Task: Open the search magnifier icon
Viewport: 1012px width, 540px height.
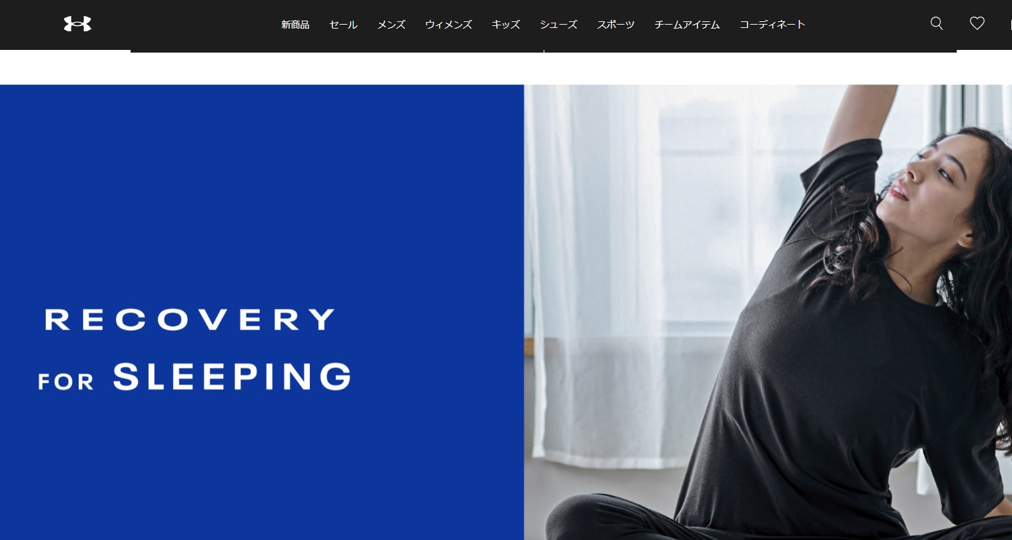Action: 937,24
